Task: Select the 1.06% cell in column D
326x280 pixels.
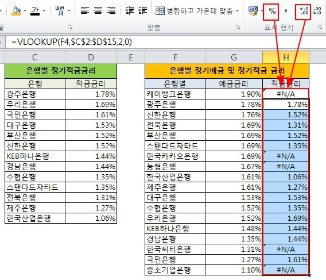Action: coord(91,218)
